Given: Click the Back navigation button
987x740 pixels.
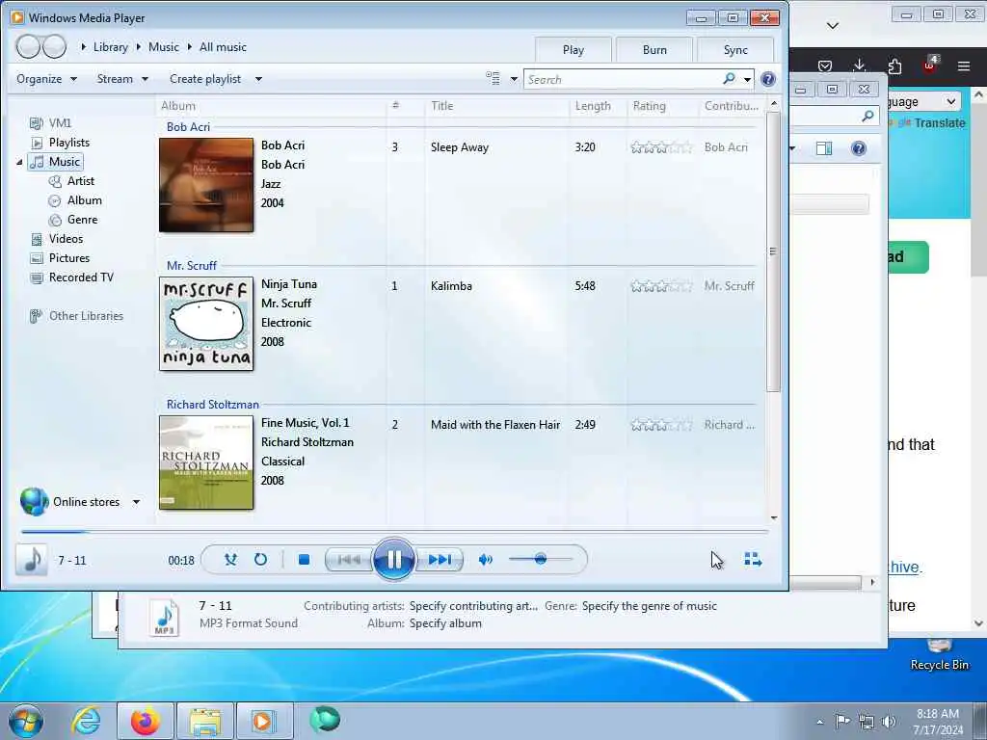Looking at the screenshot, I should [28, 46].
